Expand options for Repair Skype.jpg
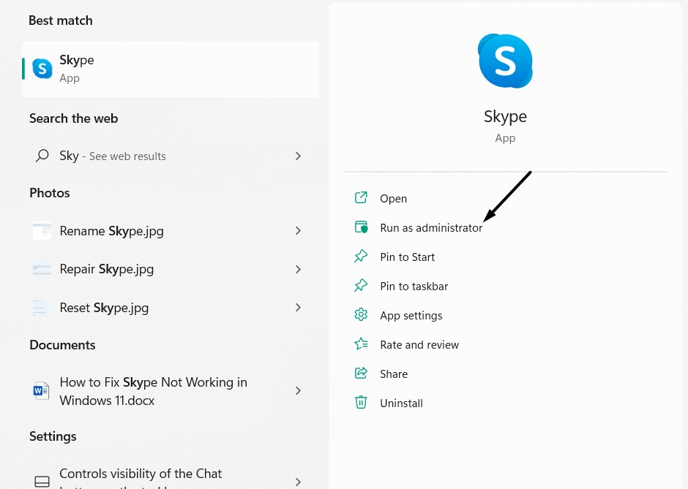The width and height of the screenshot is (688, 489). click(298, 269)
